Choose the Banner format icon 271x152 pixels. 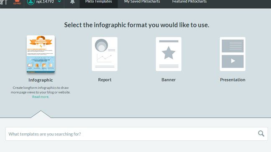[169, 54]
